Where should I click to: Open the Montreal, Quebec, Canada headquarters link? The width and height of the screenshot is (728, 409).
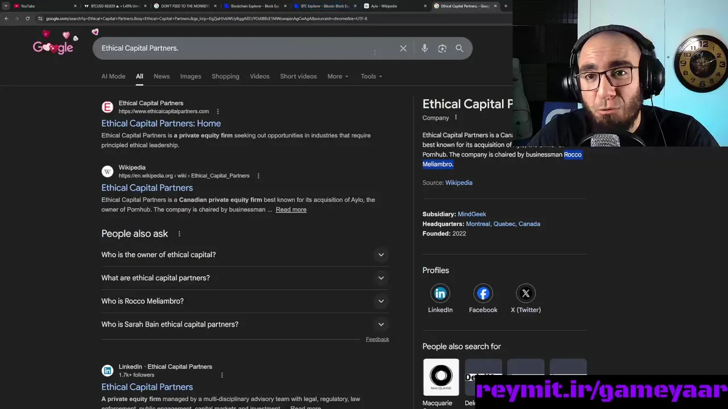[x=503, y=224]
